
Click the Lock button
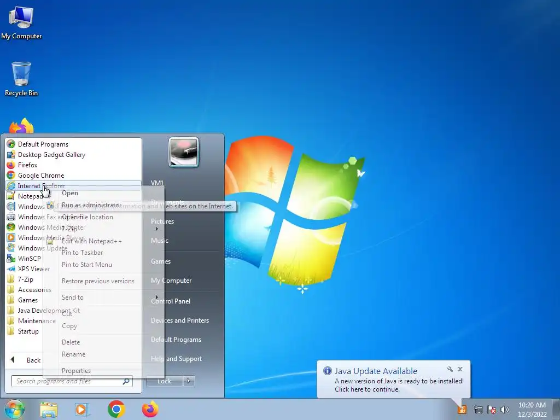164,381
